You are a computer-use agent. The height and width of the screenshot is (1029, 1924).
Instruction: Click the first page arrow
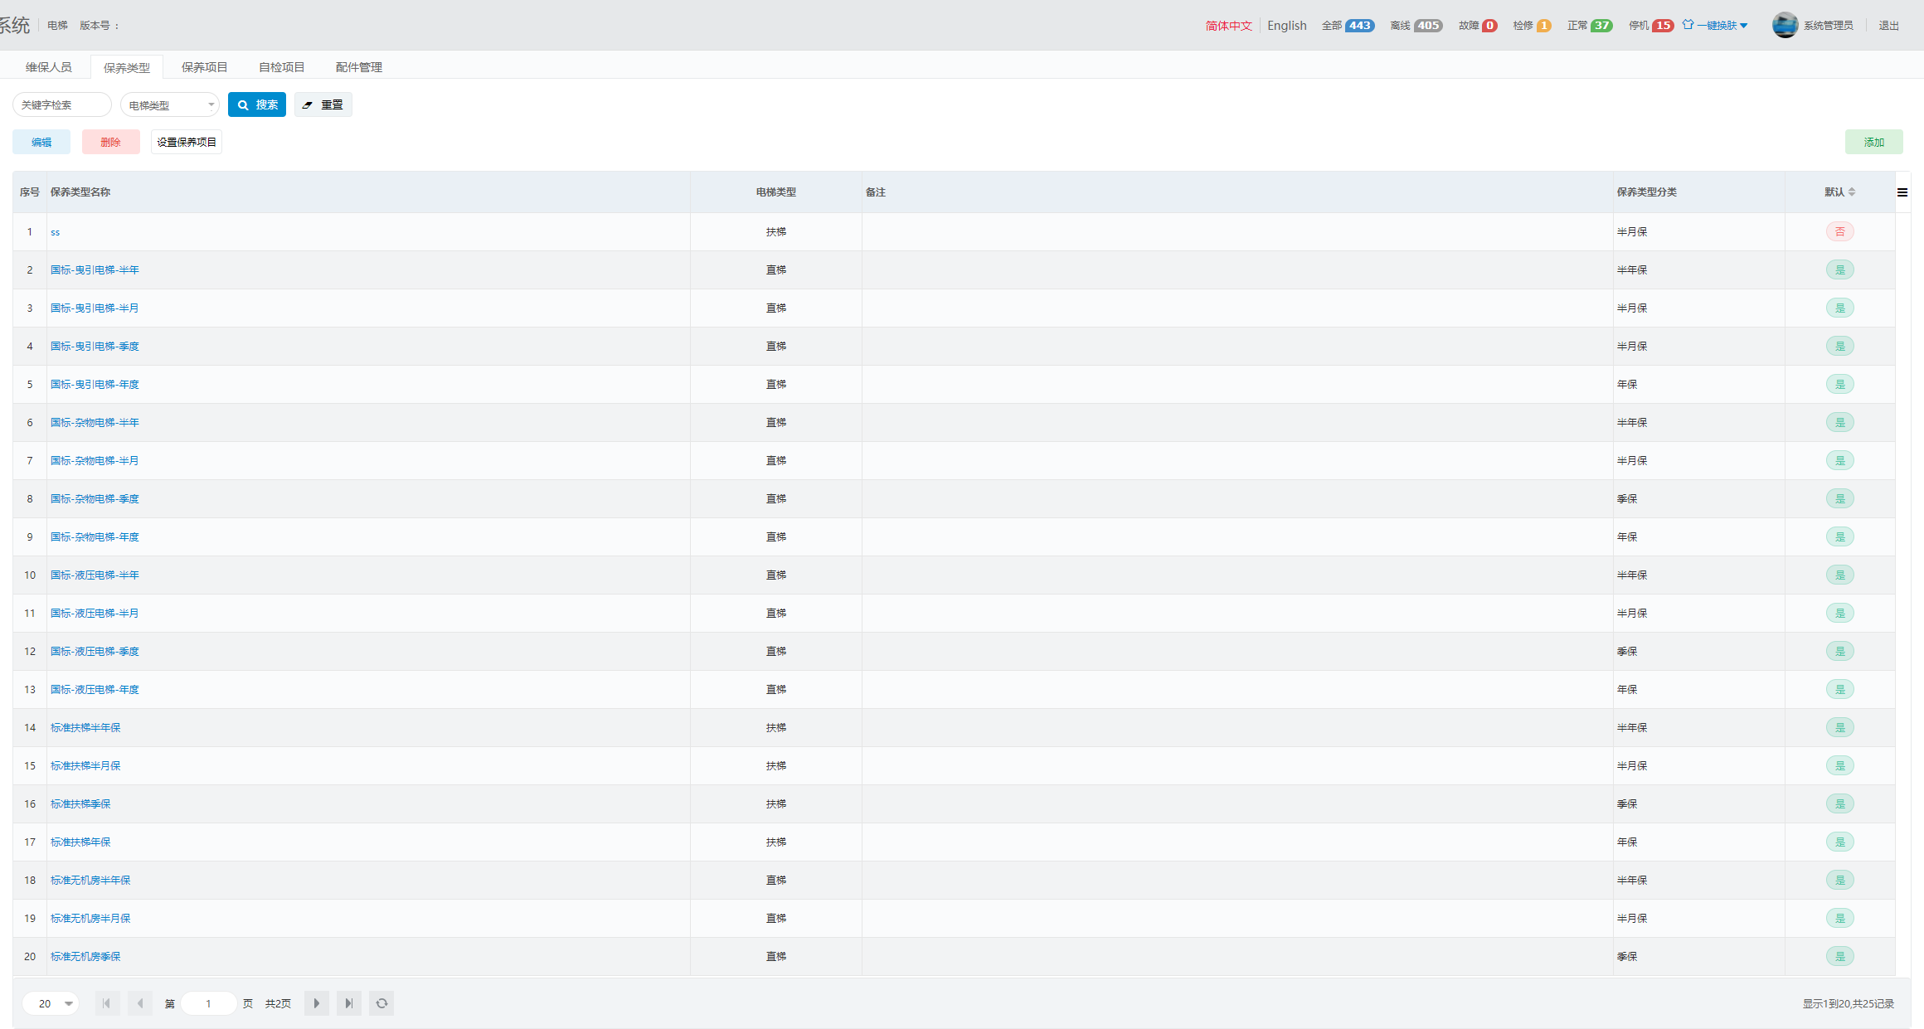click(107, 1003)
